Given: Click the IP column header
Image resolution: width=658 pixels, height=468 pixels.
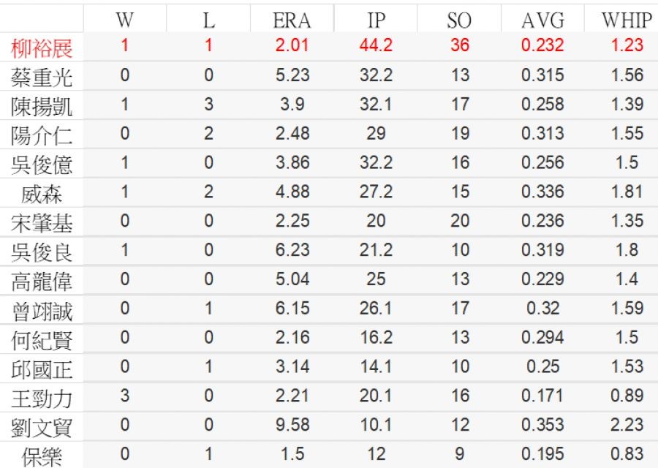Looking at the screenshot, I should click(x=376, y=20).
